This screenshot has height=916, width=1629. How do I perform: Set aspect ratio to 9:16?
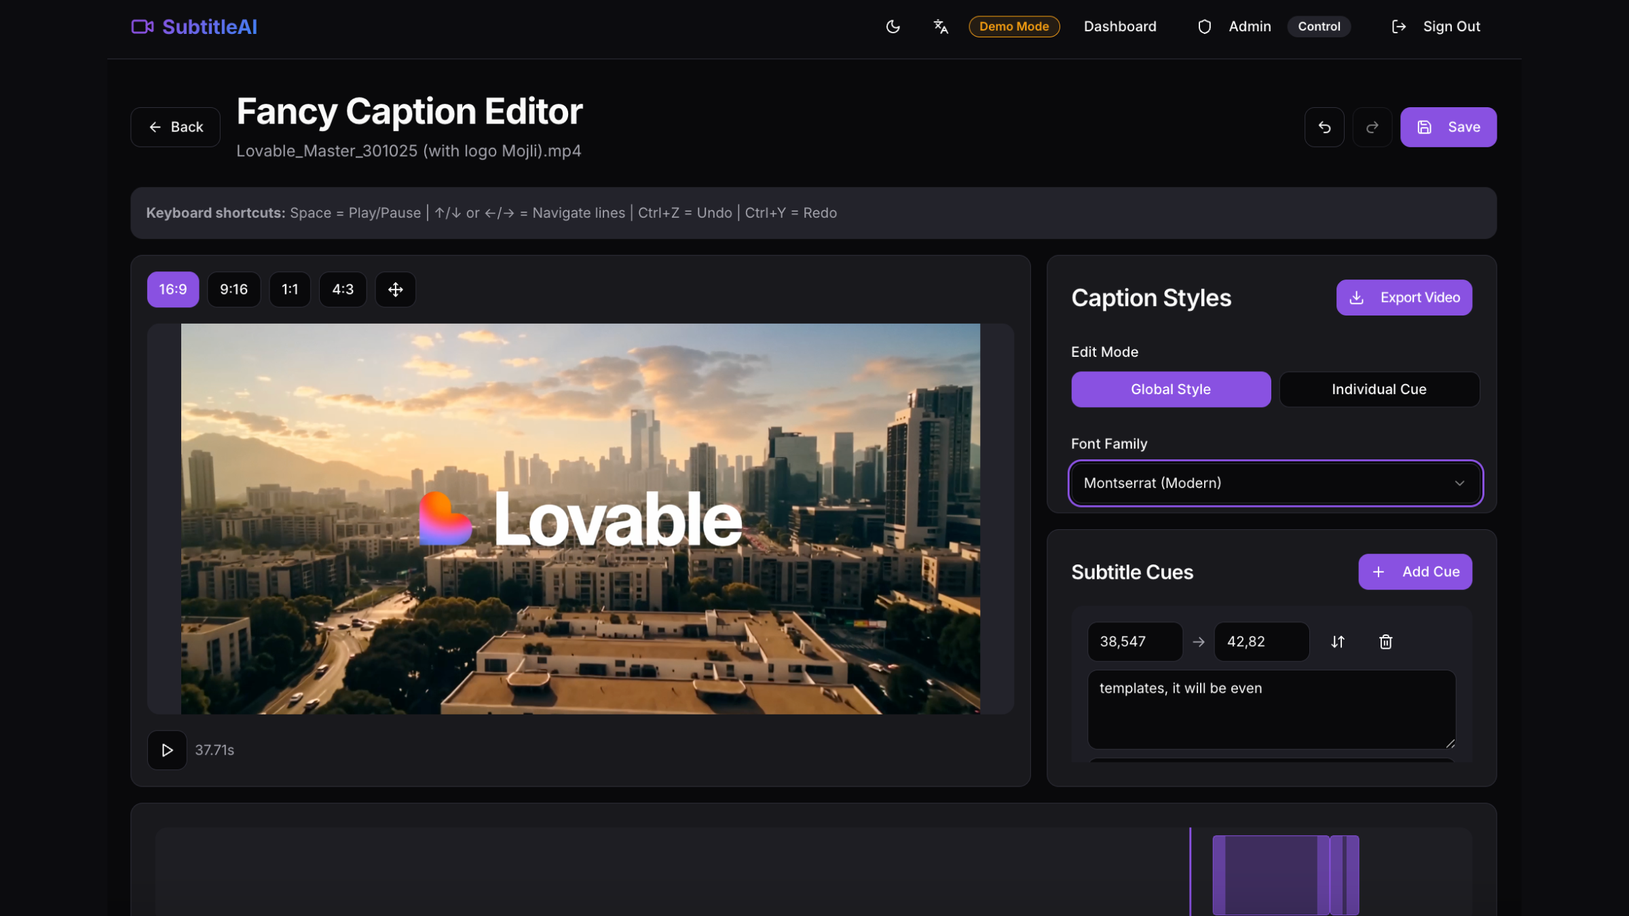(x=233, y=290)
